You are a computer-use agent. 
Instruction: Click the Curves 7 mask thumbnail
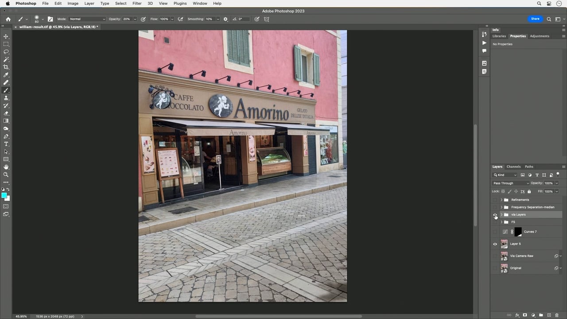click(x=518, y=232)
